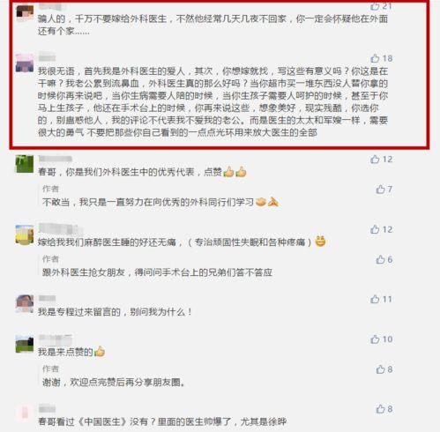
Task: Like author reply showing 6 likes
Action: coord(380,259)
